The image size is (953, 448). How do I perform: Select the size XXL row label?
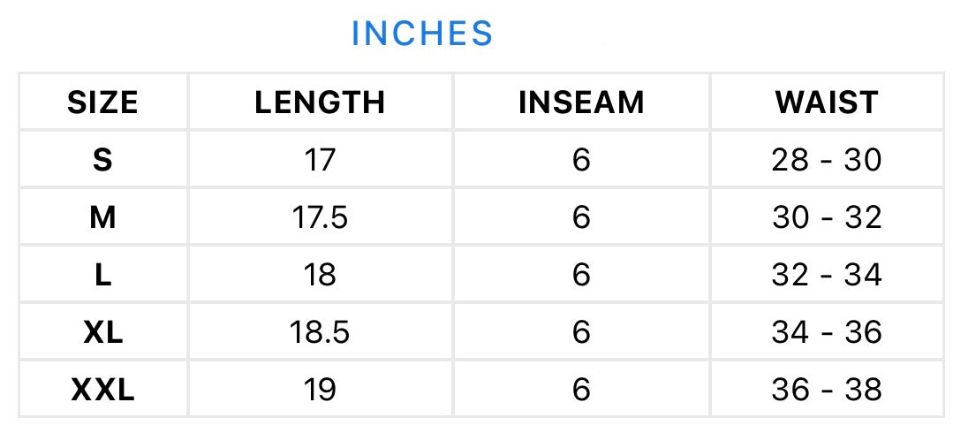102,390
